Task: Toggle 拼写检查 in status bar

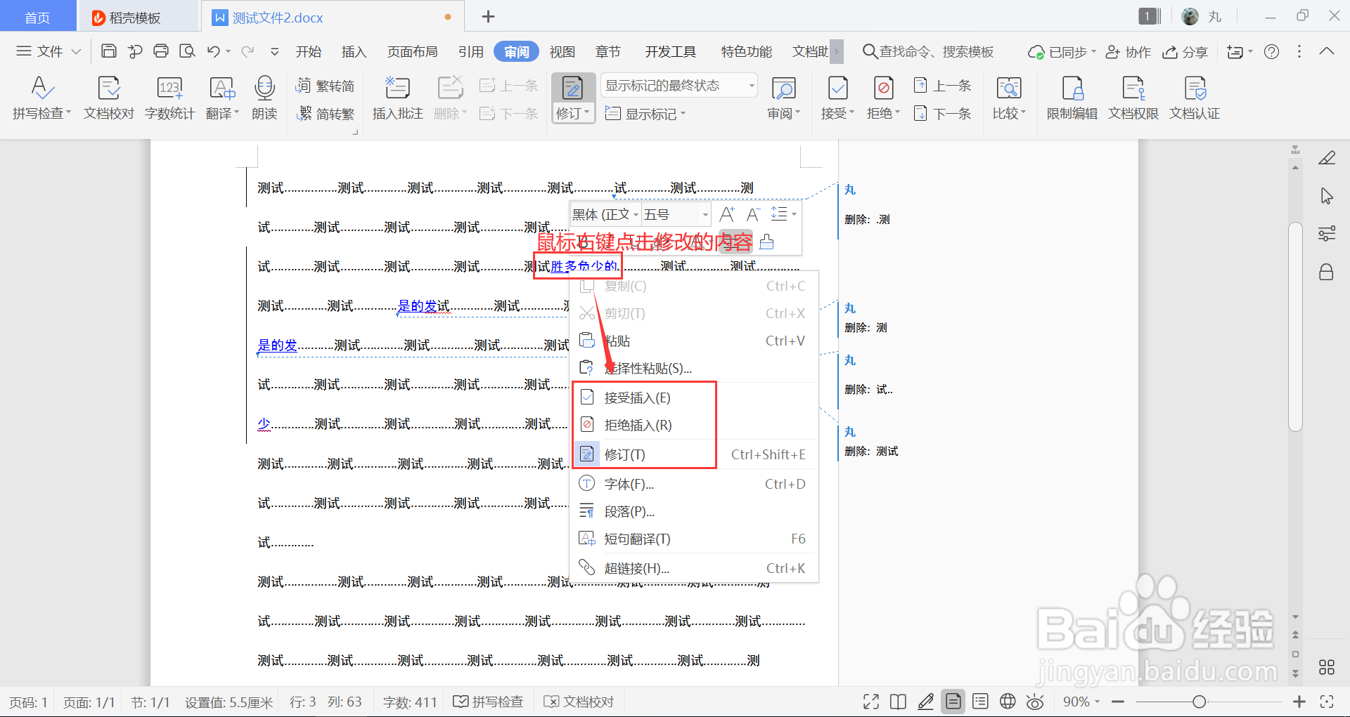Action: click(x=489, y=701)
